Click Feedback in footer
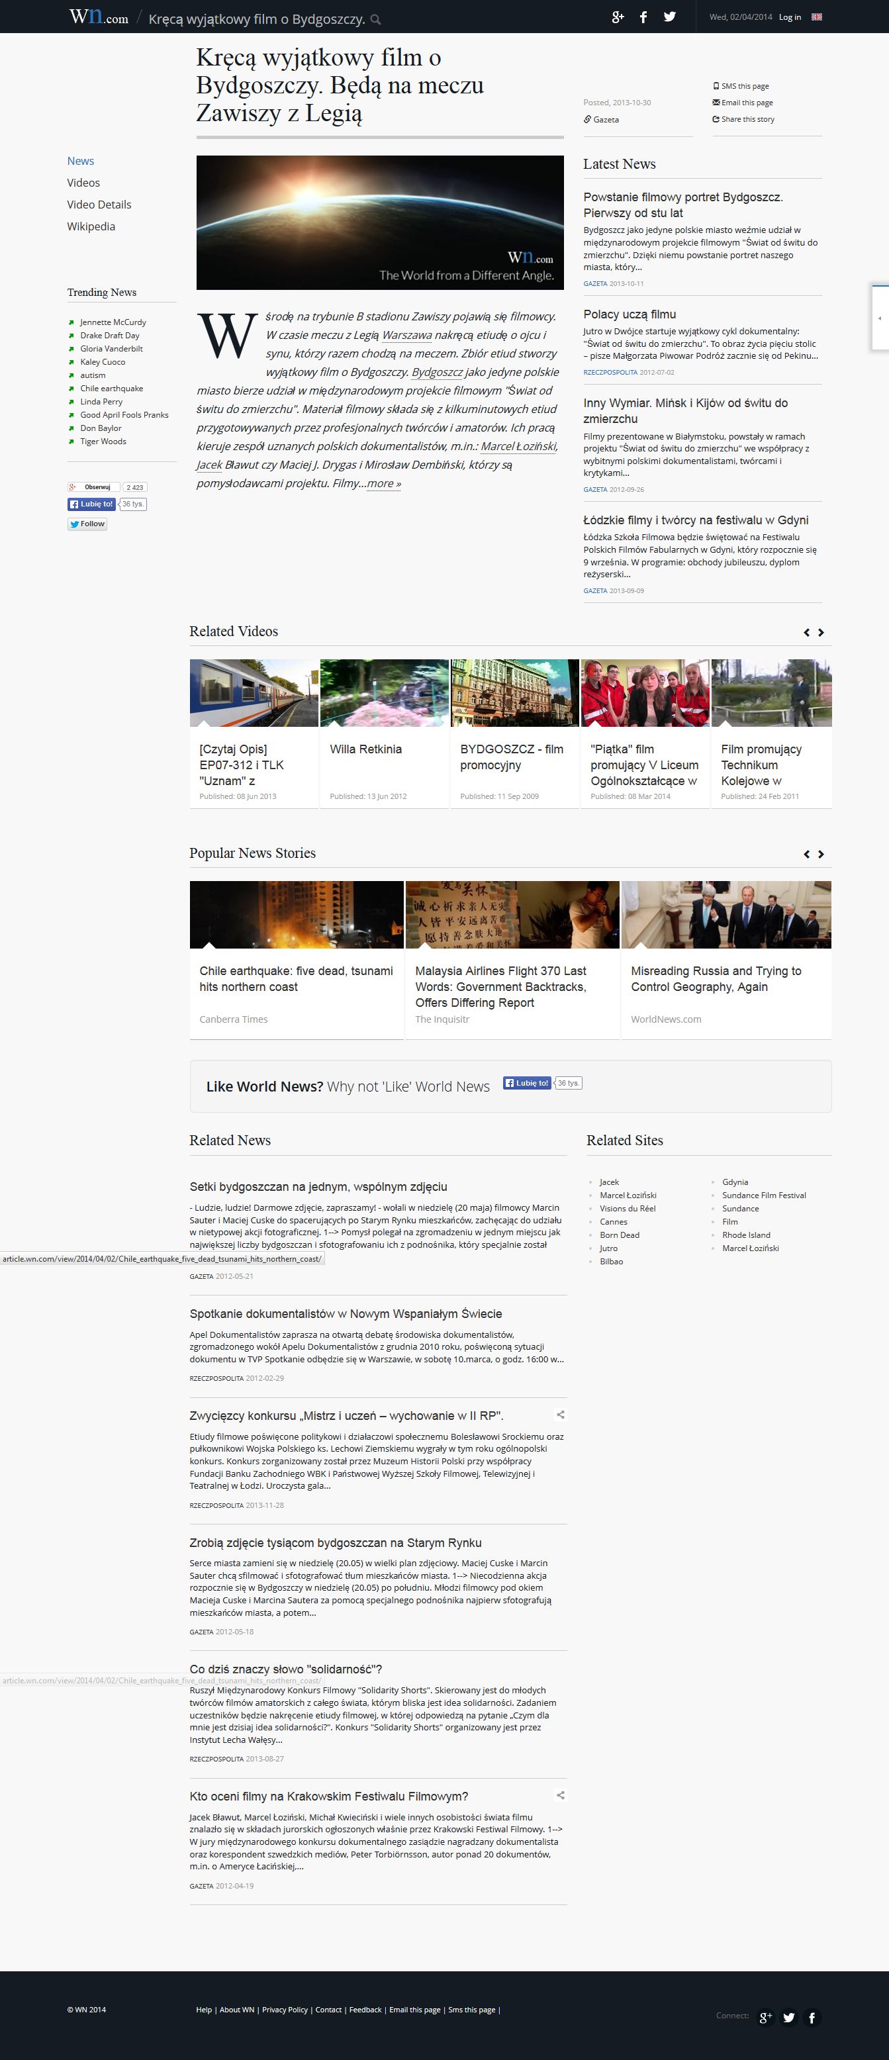 tap(365, 2010)
